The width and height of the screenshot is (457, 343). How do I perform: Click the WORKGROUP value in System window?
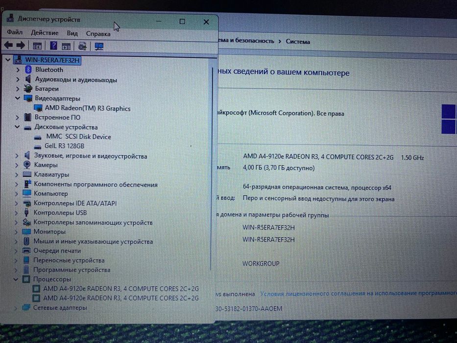point(261,264)
